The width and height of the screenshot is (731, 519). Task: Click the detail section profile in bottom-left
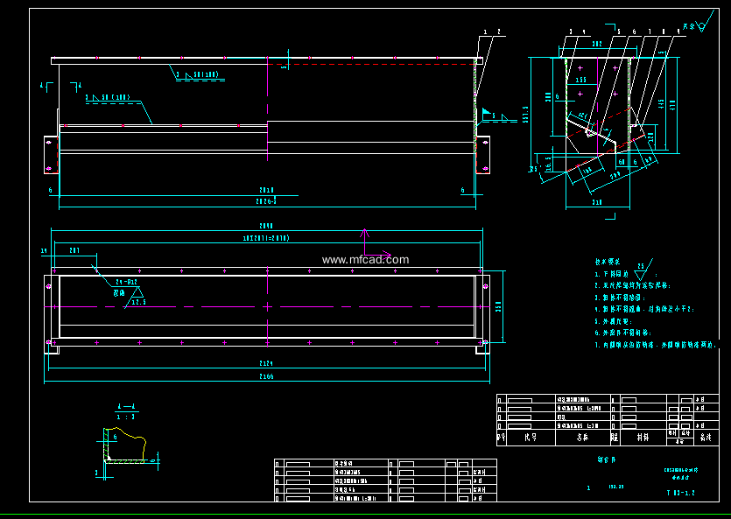coord(123,446)
